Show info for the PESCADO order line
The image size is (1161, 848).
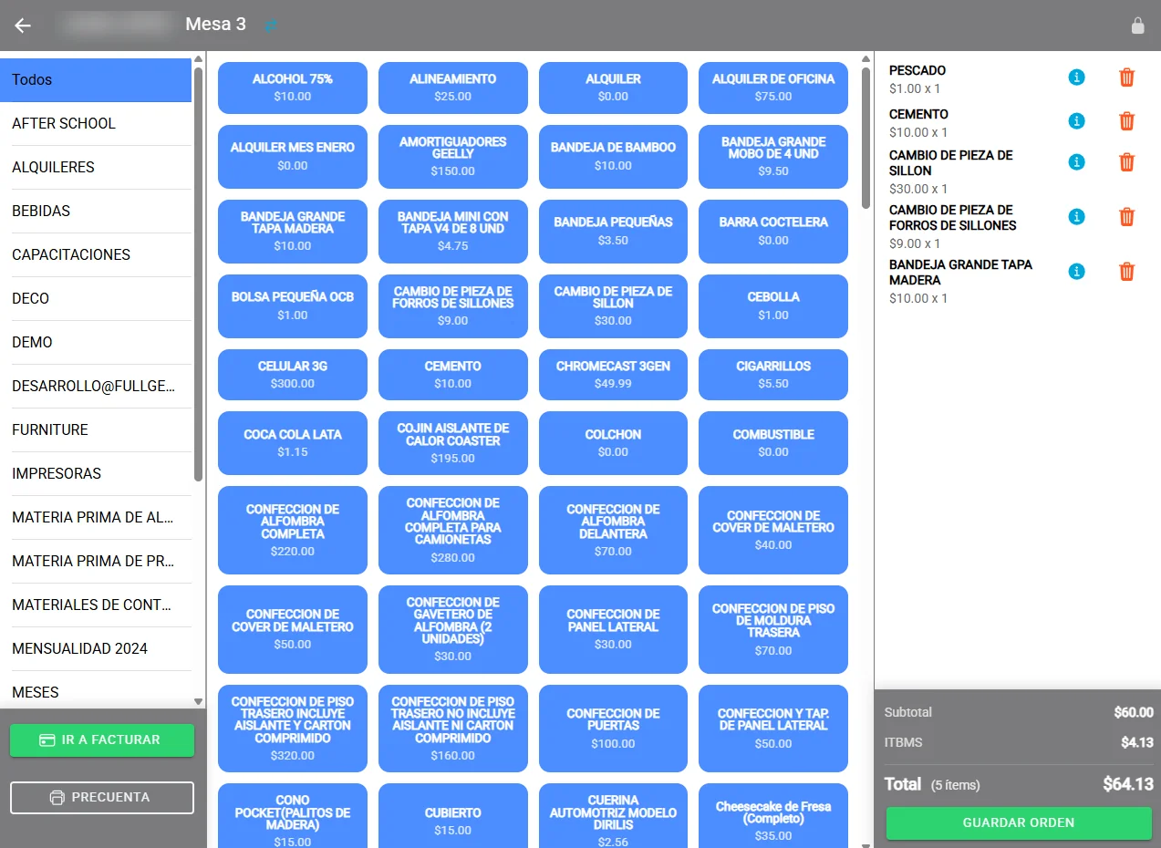pos(1076,78)
